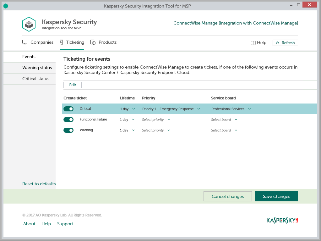Viewport: 321px width, 241px height.
Task: Open the Support link in footer
Action: click(65, 224)
